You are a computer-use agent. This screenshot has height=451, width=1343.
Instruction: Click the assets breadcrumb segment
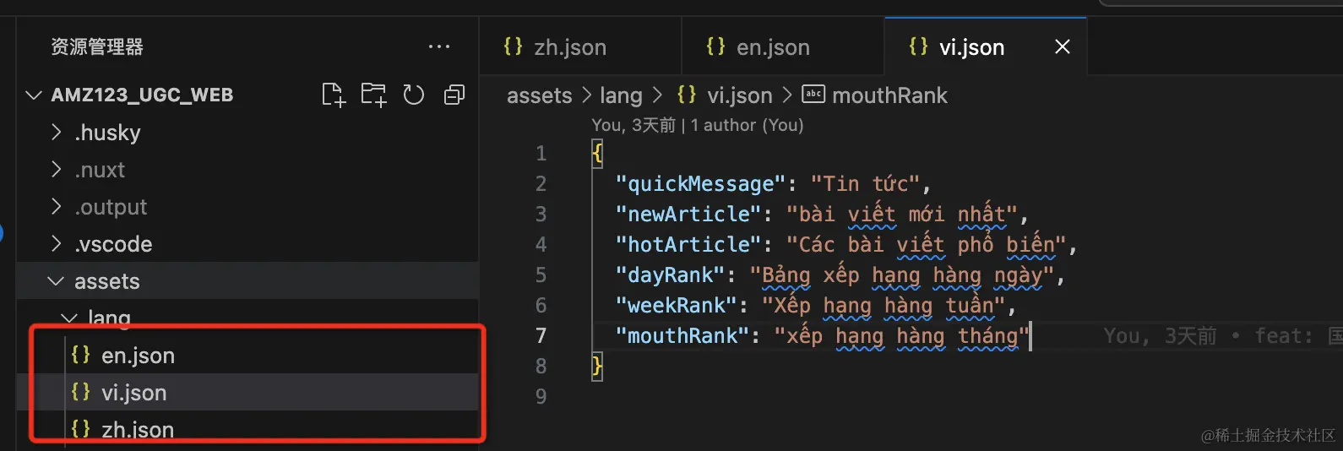point(539,95)
